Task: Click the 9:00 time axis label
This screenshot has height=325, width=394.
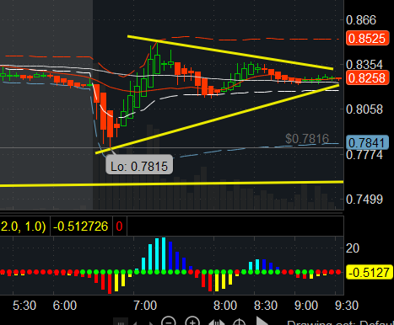Action: [306, 306]
